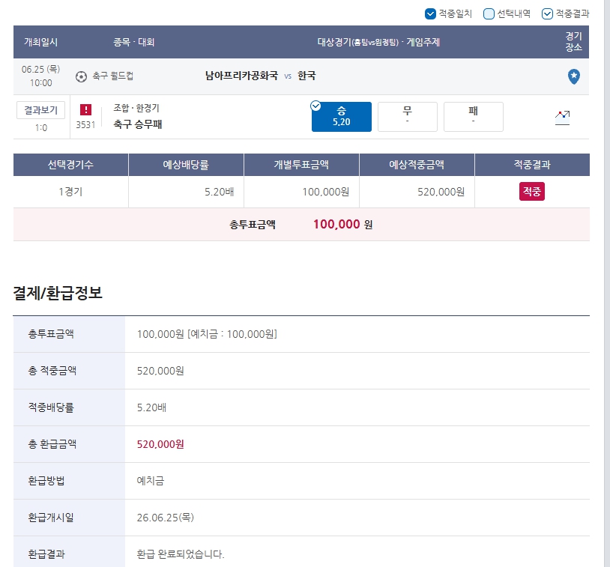Click the 개별투표금액 header cell
Image resolution: width=610 pixels, height=567 pixels.
click(x=301, y=165)
